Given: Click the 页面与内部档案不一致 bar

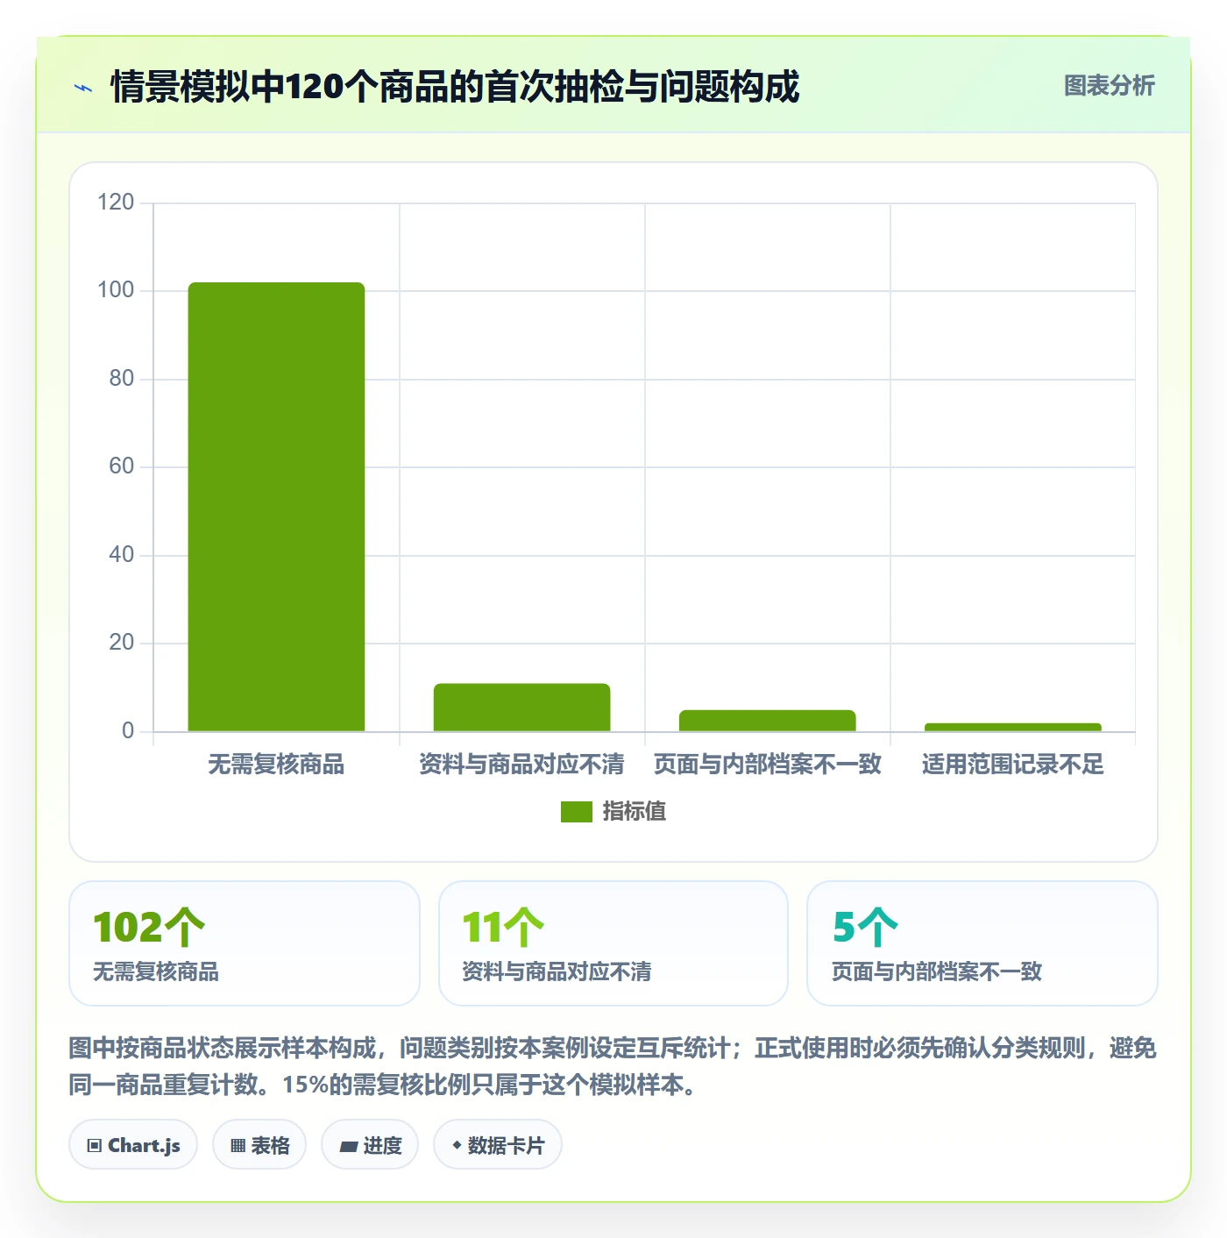Looking at the screenshot, I should click(767, 721).
